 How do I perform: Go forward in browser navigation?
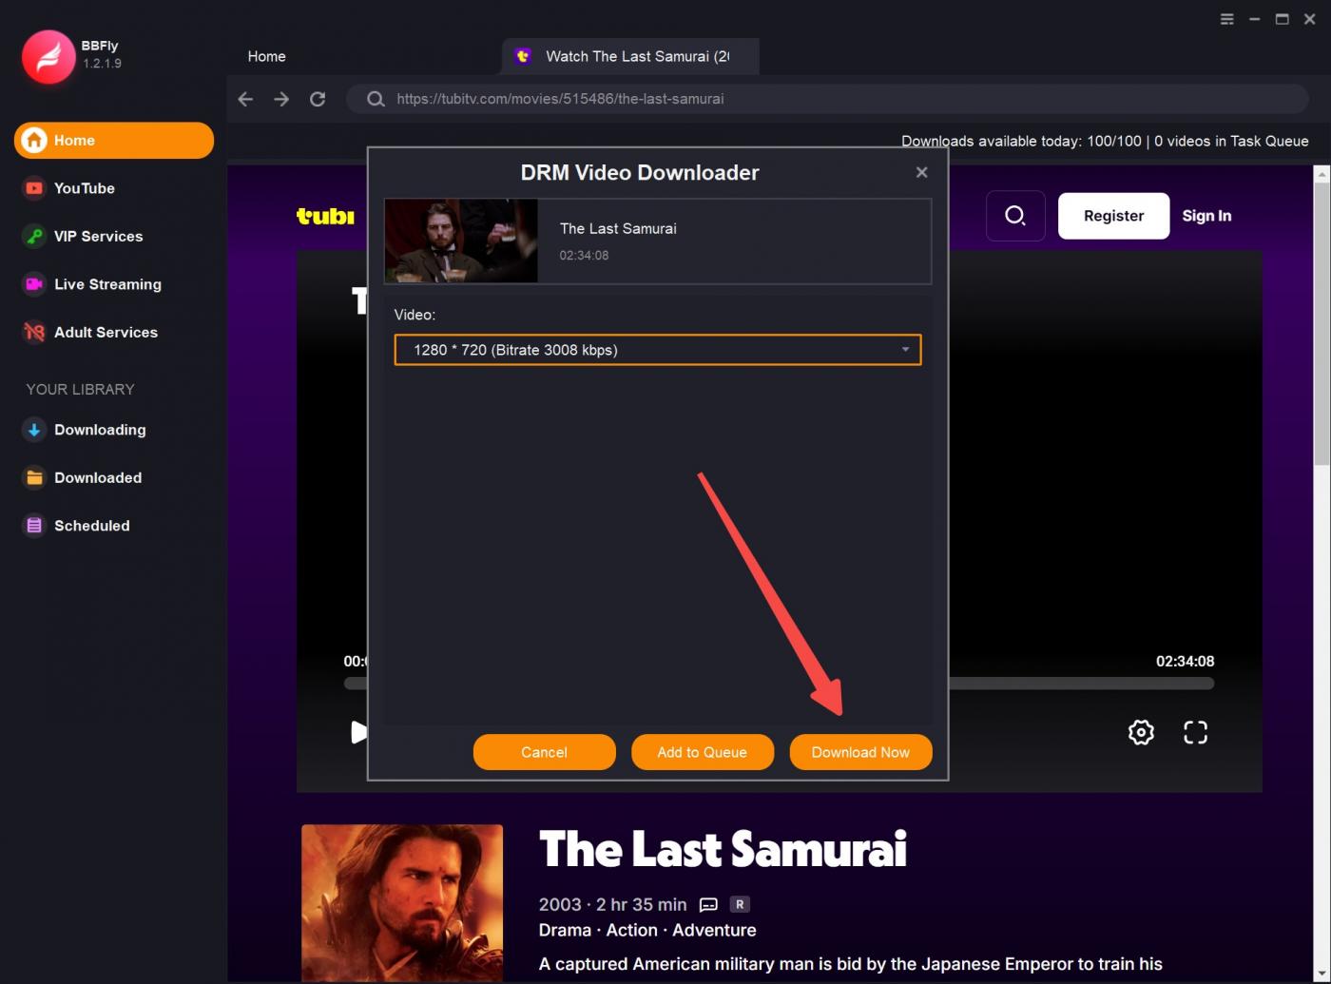[x=281, y=99]
